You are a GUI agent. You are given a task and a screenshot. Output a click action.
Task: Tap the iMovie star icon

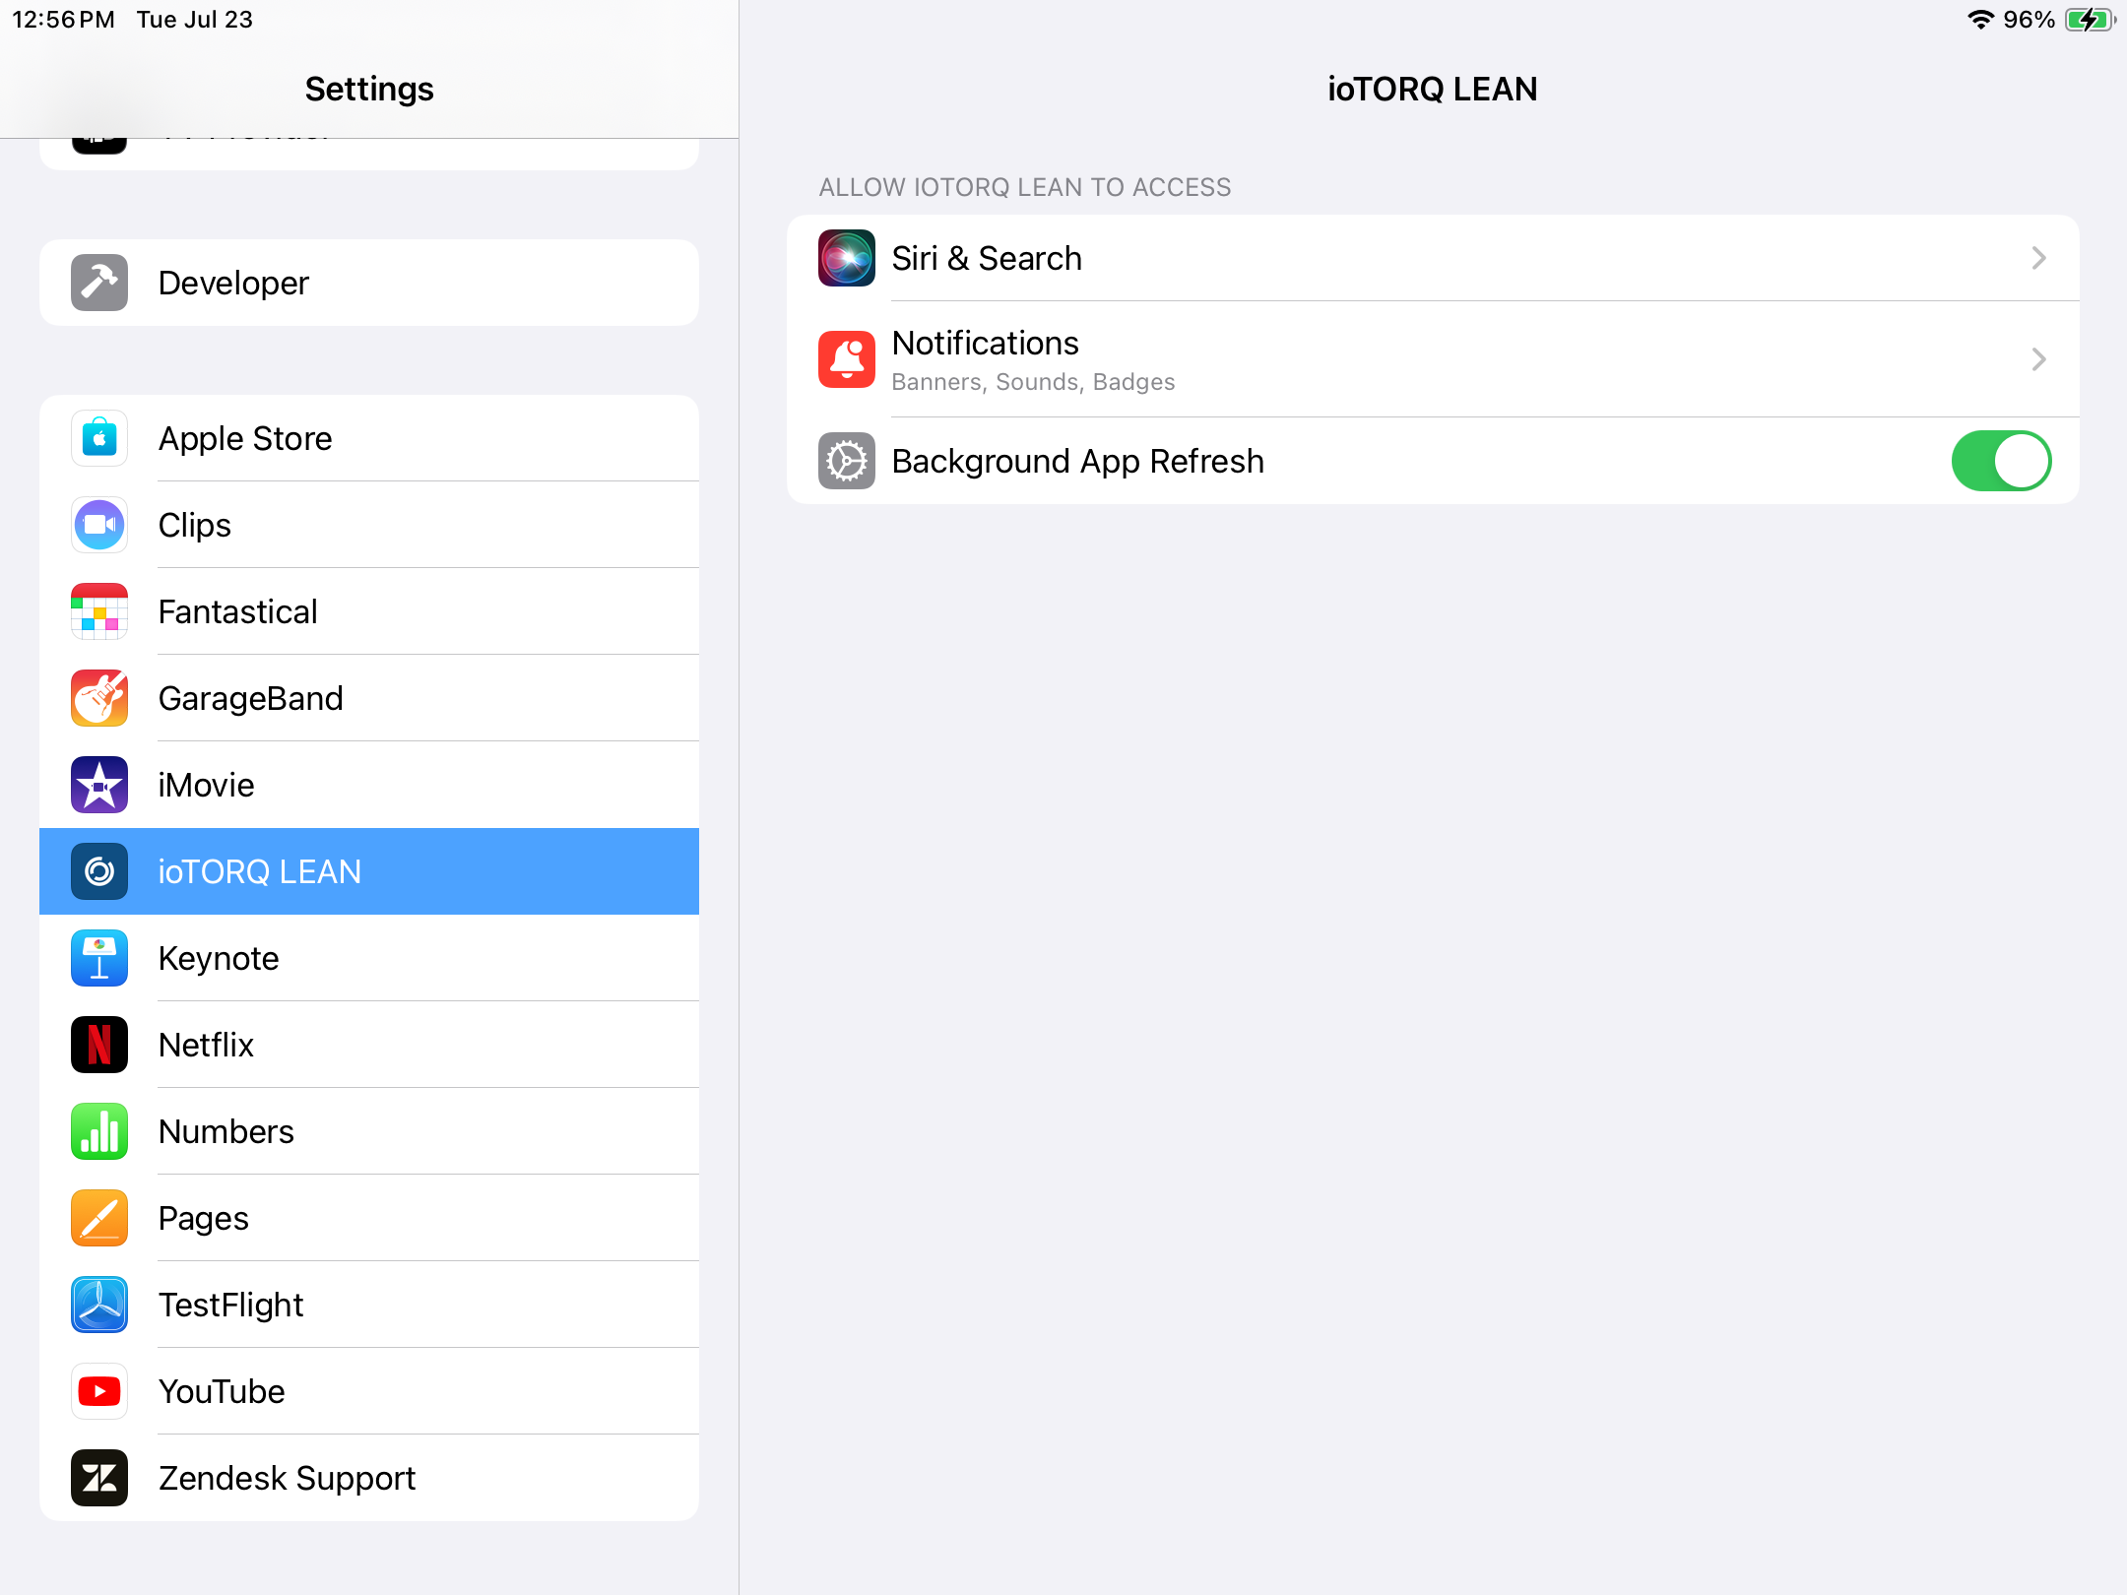click(x=99, y=785)
